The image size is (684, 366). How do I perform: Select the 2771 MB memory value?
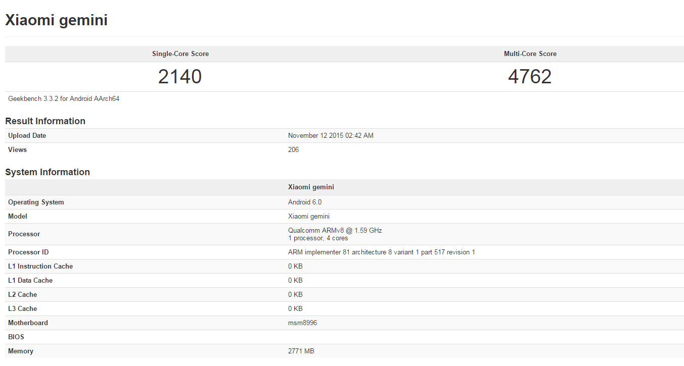(x=301, y=351)
